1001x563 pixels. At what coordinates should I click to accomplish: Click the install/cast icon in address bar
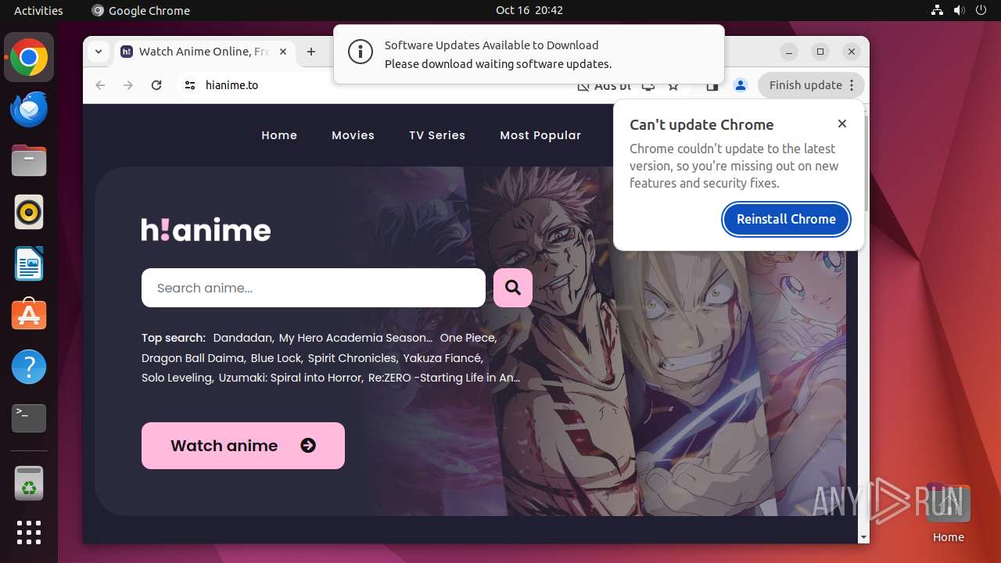click(648, 86)
